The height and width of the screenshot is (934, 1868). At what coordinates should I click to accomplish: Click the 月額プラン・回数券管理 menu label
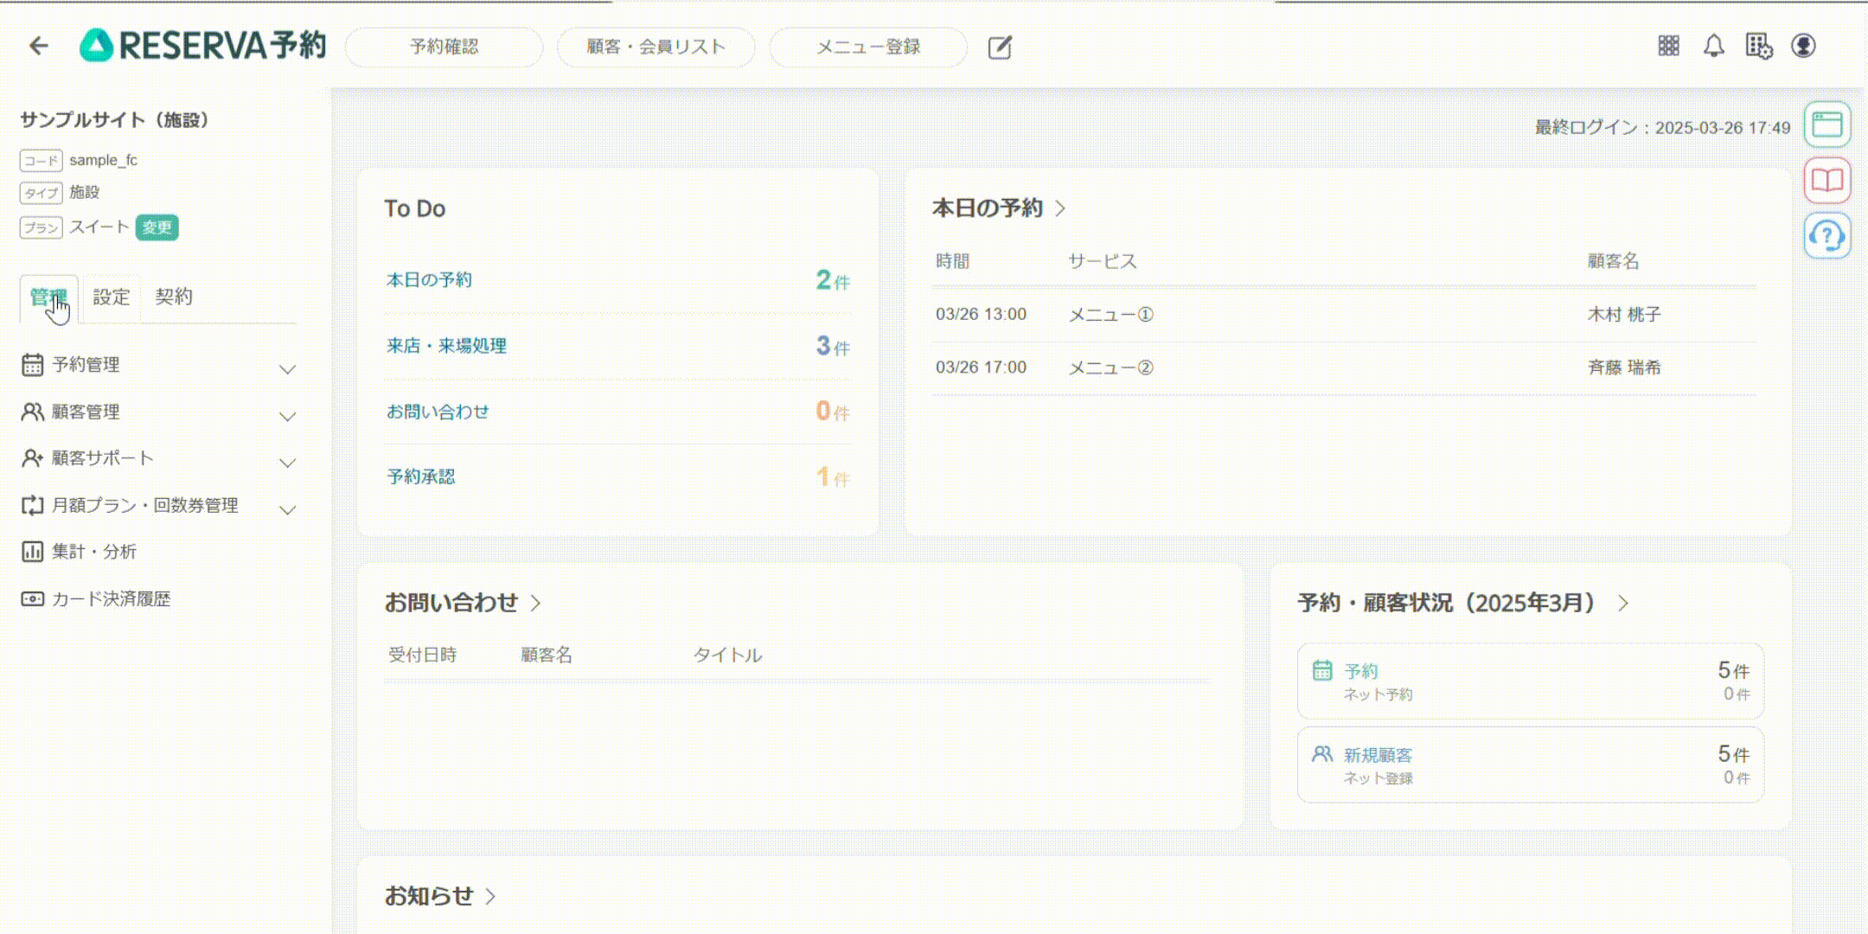point(145,505)
